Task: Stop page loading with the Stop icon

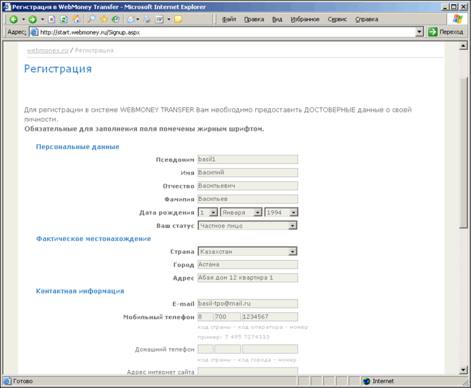Action: (x=51, y=20)
